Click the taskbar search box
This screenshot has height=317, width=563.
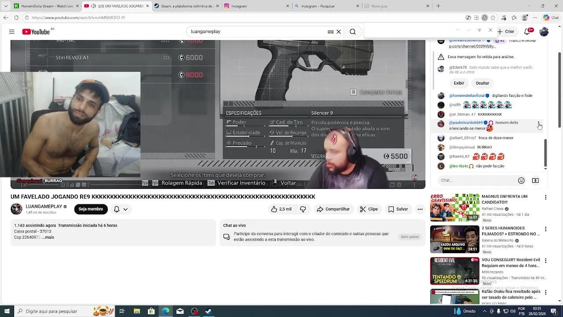click(65, 311)
